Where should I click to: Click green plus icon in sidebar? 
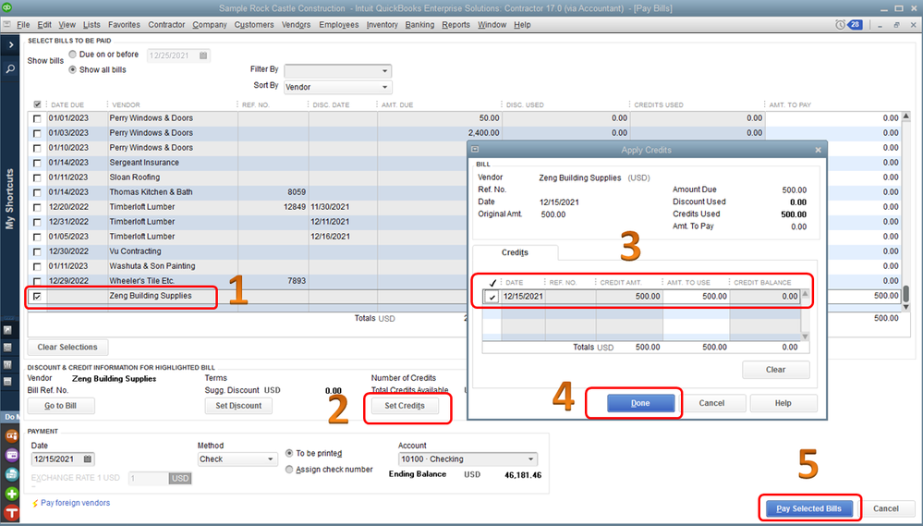pyautogui.click(x=11, y=494)
